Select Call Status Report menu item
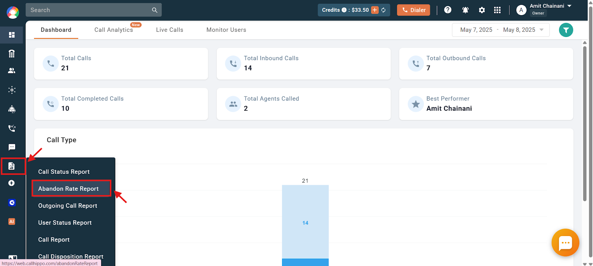Viewport: 593px width, 266px height. click(x=71, y=172)
